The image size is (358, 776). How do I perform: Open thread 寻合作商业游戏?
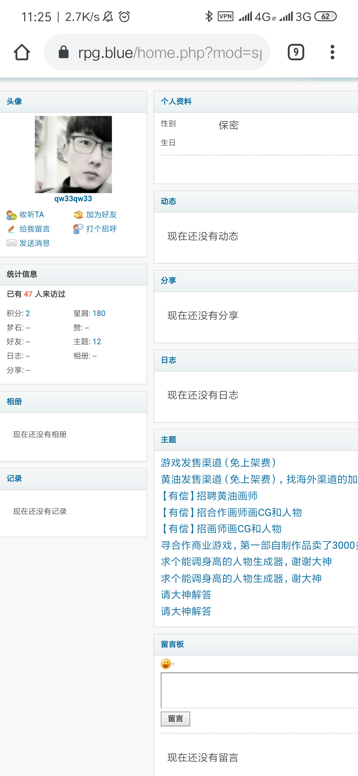(x=259, y=545)
